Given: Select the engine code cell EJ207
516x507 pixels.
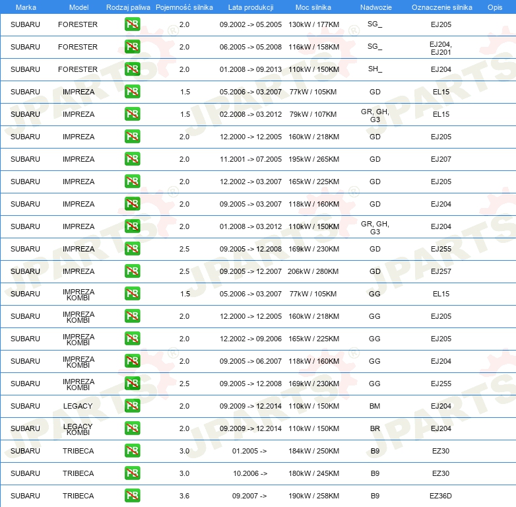Looking at the screenshot, I should (x=441, y=159).
